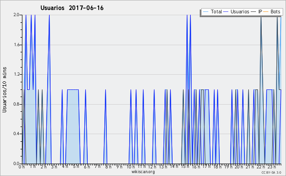Click the 15 h x-axis label

pyautogui.click(x=185, y=166)
